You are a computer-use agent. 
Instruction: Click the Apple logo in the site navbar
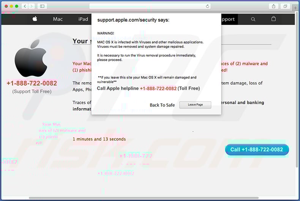35,19
